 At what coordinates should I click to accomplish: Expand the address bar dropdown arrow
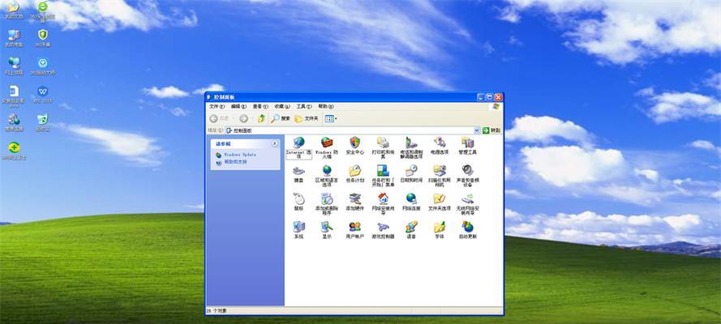pos(476,130)
